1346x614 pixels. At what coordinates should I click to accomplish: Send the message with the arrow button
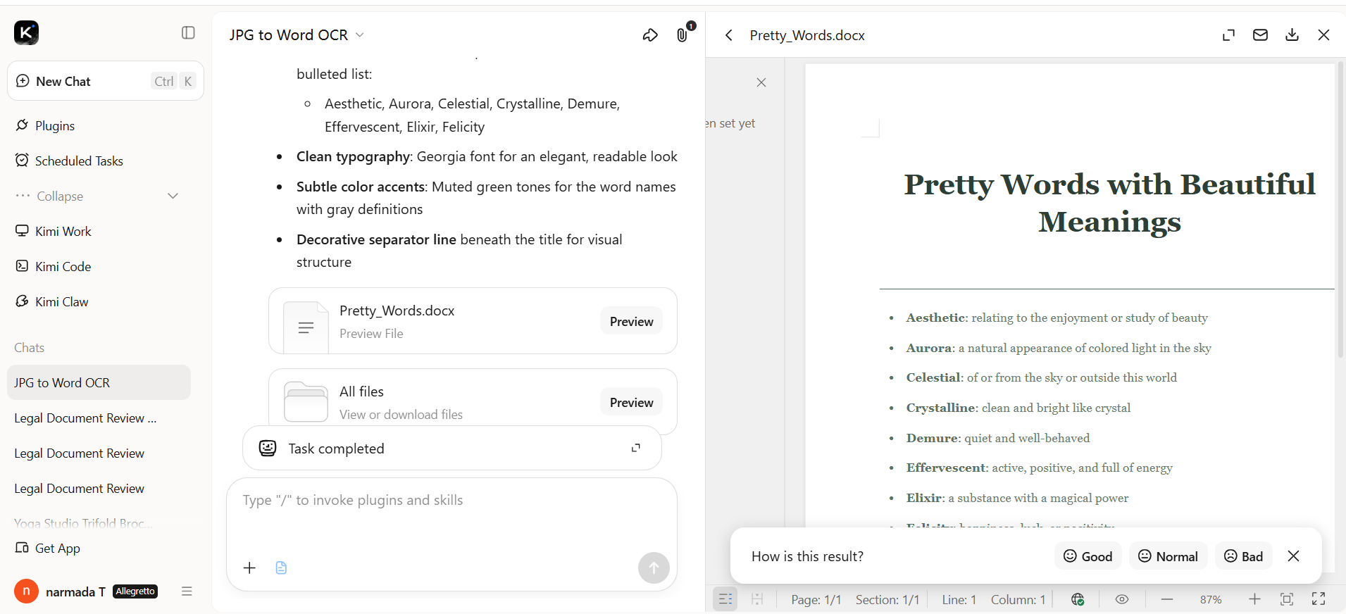coord(654,568)
